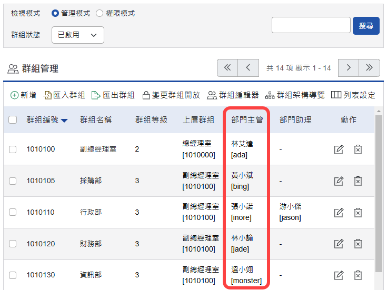Open the 群組狀態 dropdown showing 已啟用

click(78, 35)
